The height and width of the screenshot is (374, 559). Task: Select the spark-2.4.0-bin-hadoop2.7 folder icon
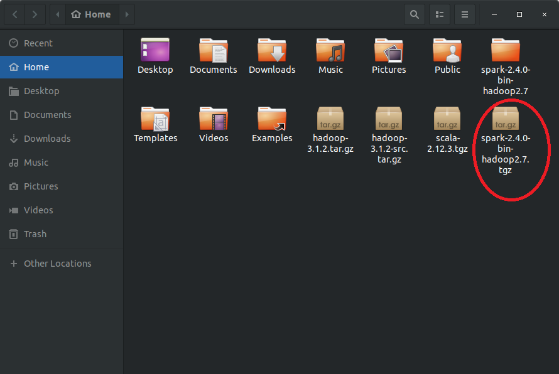506,50
